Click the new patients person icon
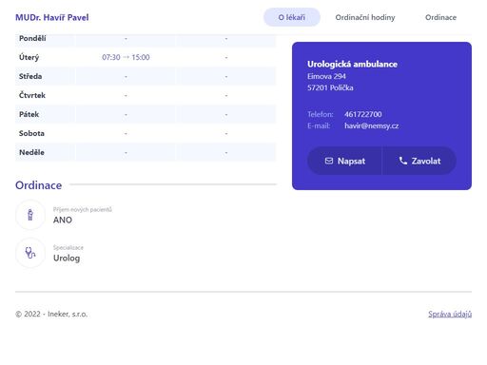487x365 pixels. click(30, 215)
